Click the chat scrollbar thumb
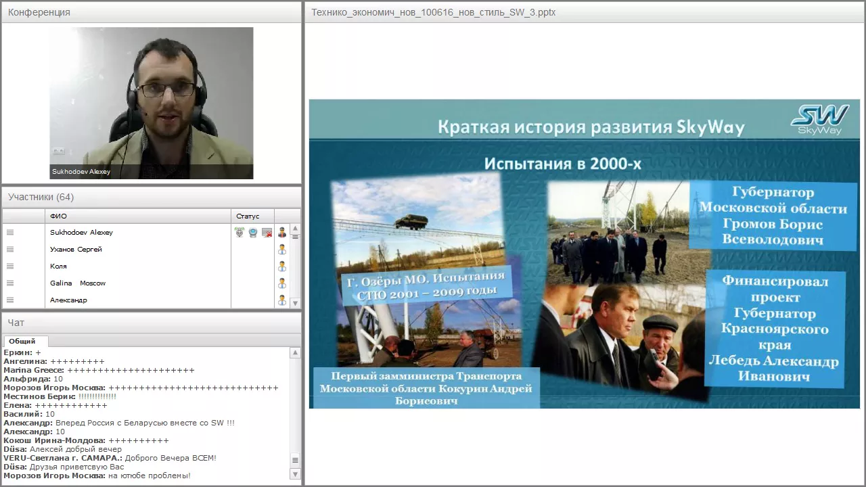 [x=295, y=461]
